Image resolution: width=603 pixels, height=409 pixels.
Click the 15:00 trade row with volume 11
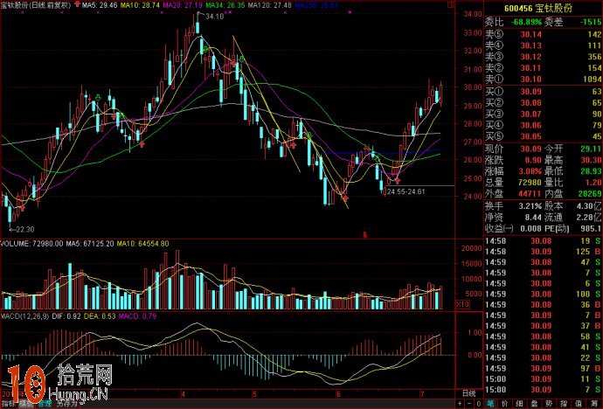[x=543, y=379]
